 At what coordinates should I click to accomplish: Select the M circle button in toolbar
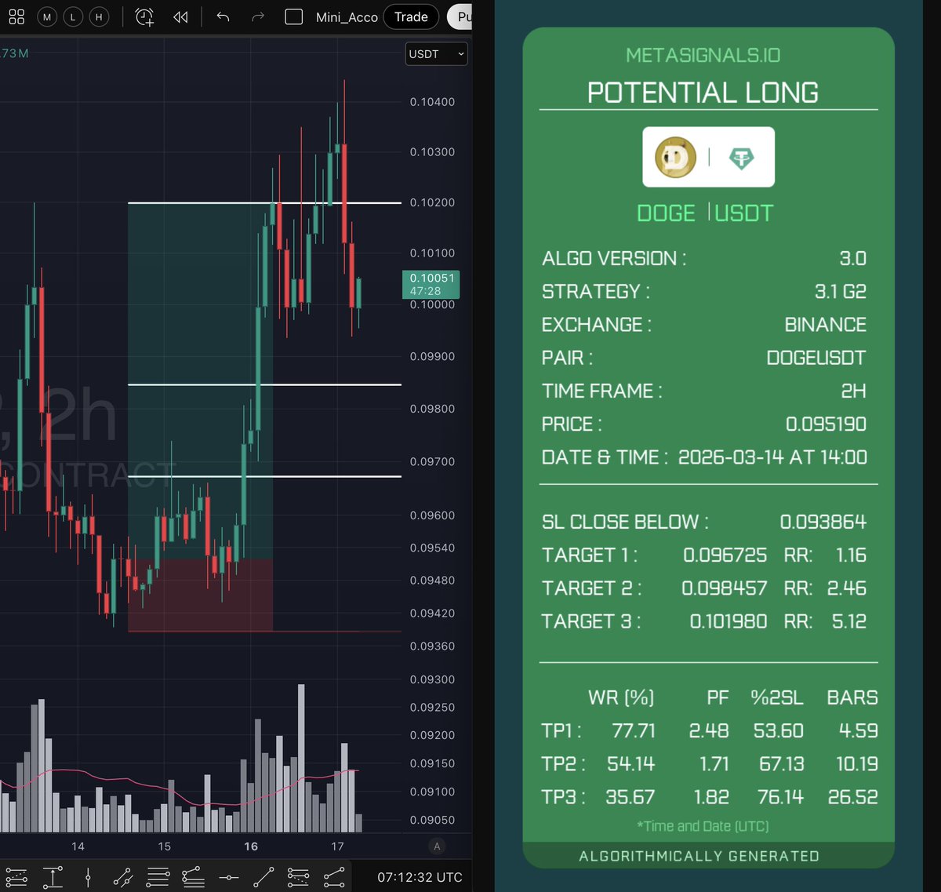coord(47,16)
